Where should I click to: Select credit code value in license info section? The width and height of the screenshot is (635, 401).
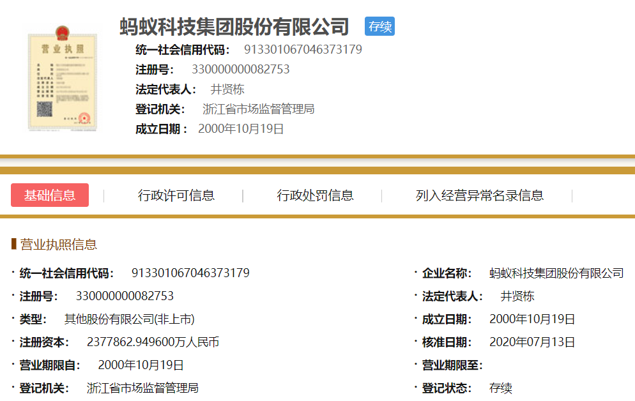pyautogui.click(x=190, y=273)
